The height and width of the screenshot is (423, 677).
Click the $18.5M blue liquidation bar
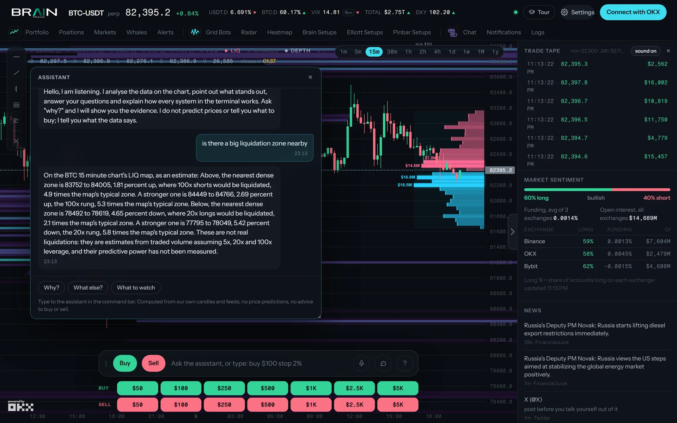(x=449, y=185)
